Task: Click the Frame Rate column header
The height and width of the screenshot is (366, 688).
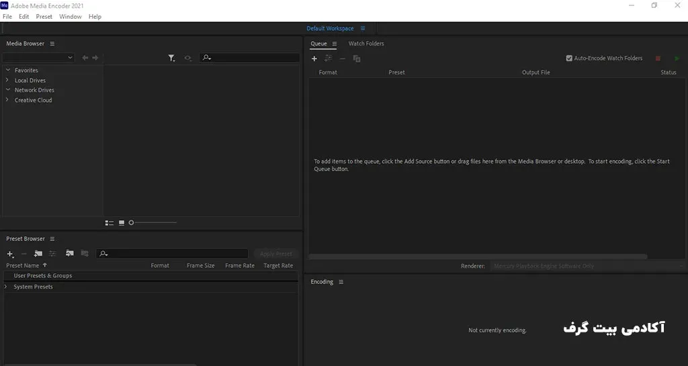Action: point(240,265)
